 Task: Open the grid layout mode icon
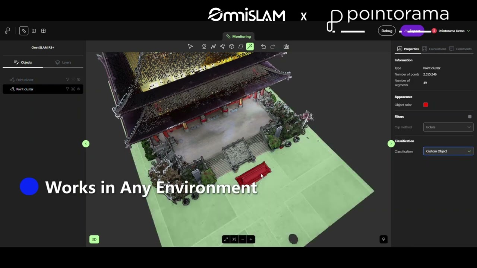coord(44,31)
